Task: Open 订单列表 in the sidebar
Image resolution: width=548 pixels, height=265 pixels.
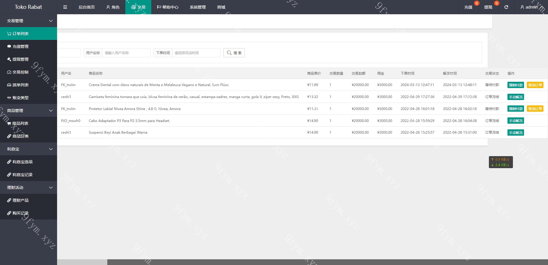Action: tap(29, 34)
